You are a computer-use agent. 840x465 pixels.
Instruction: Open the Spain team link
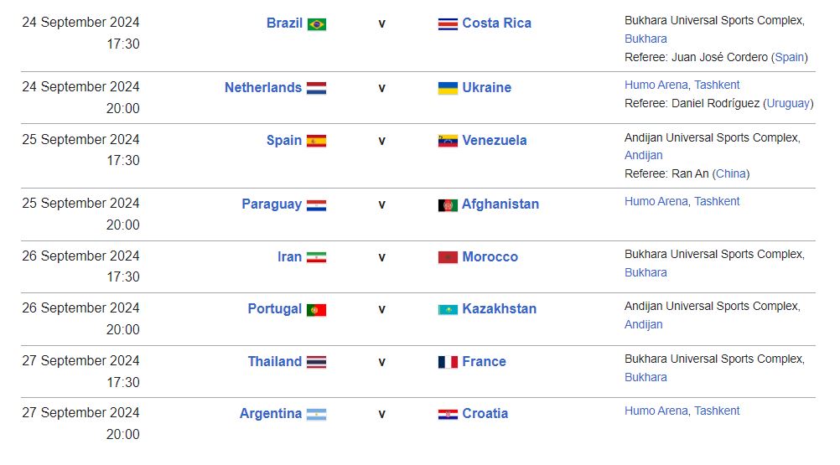[x=283, y=140]
